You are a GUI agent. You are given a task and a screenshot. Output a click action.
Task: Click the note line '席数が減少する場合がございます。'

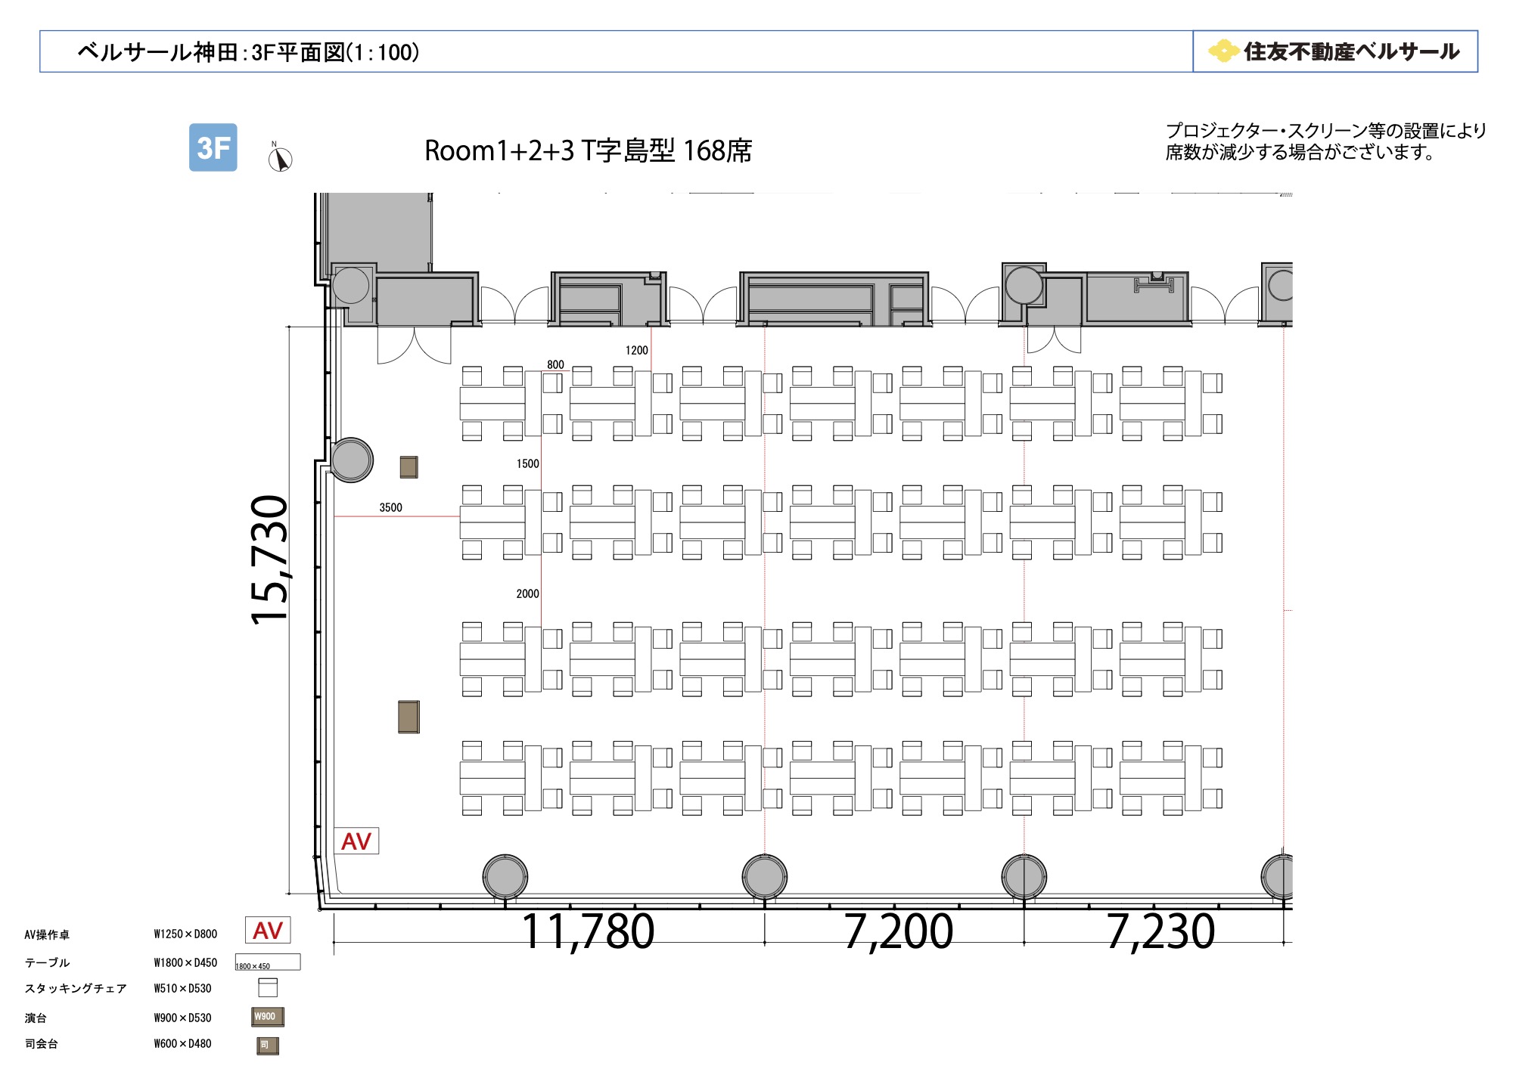coord(1300,152)
